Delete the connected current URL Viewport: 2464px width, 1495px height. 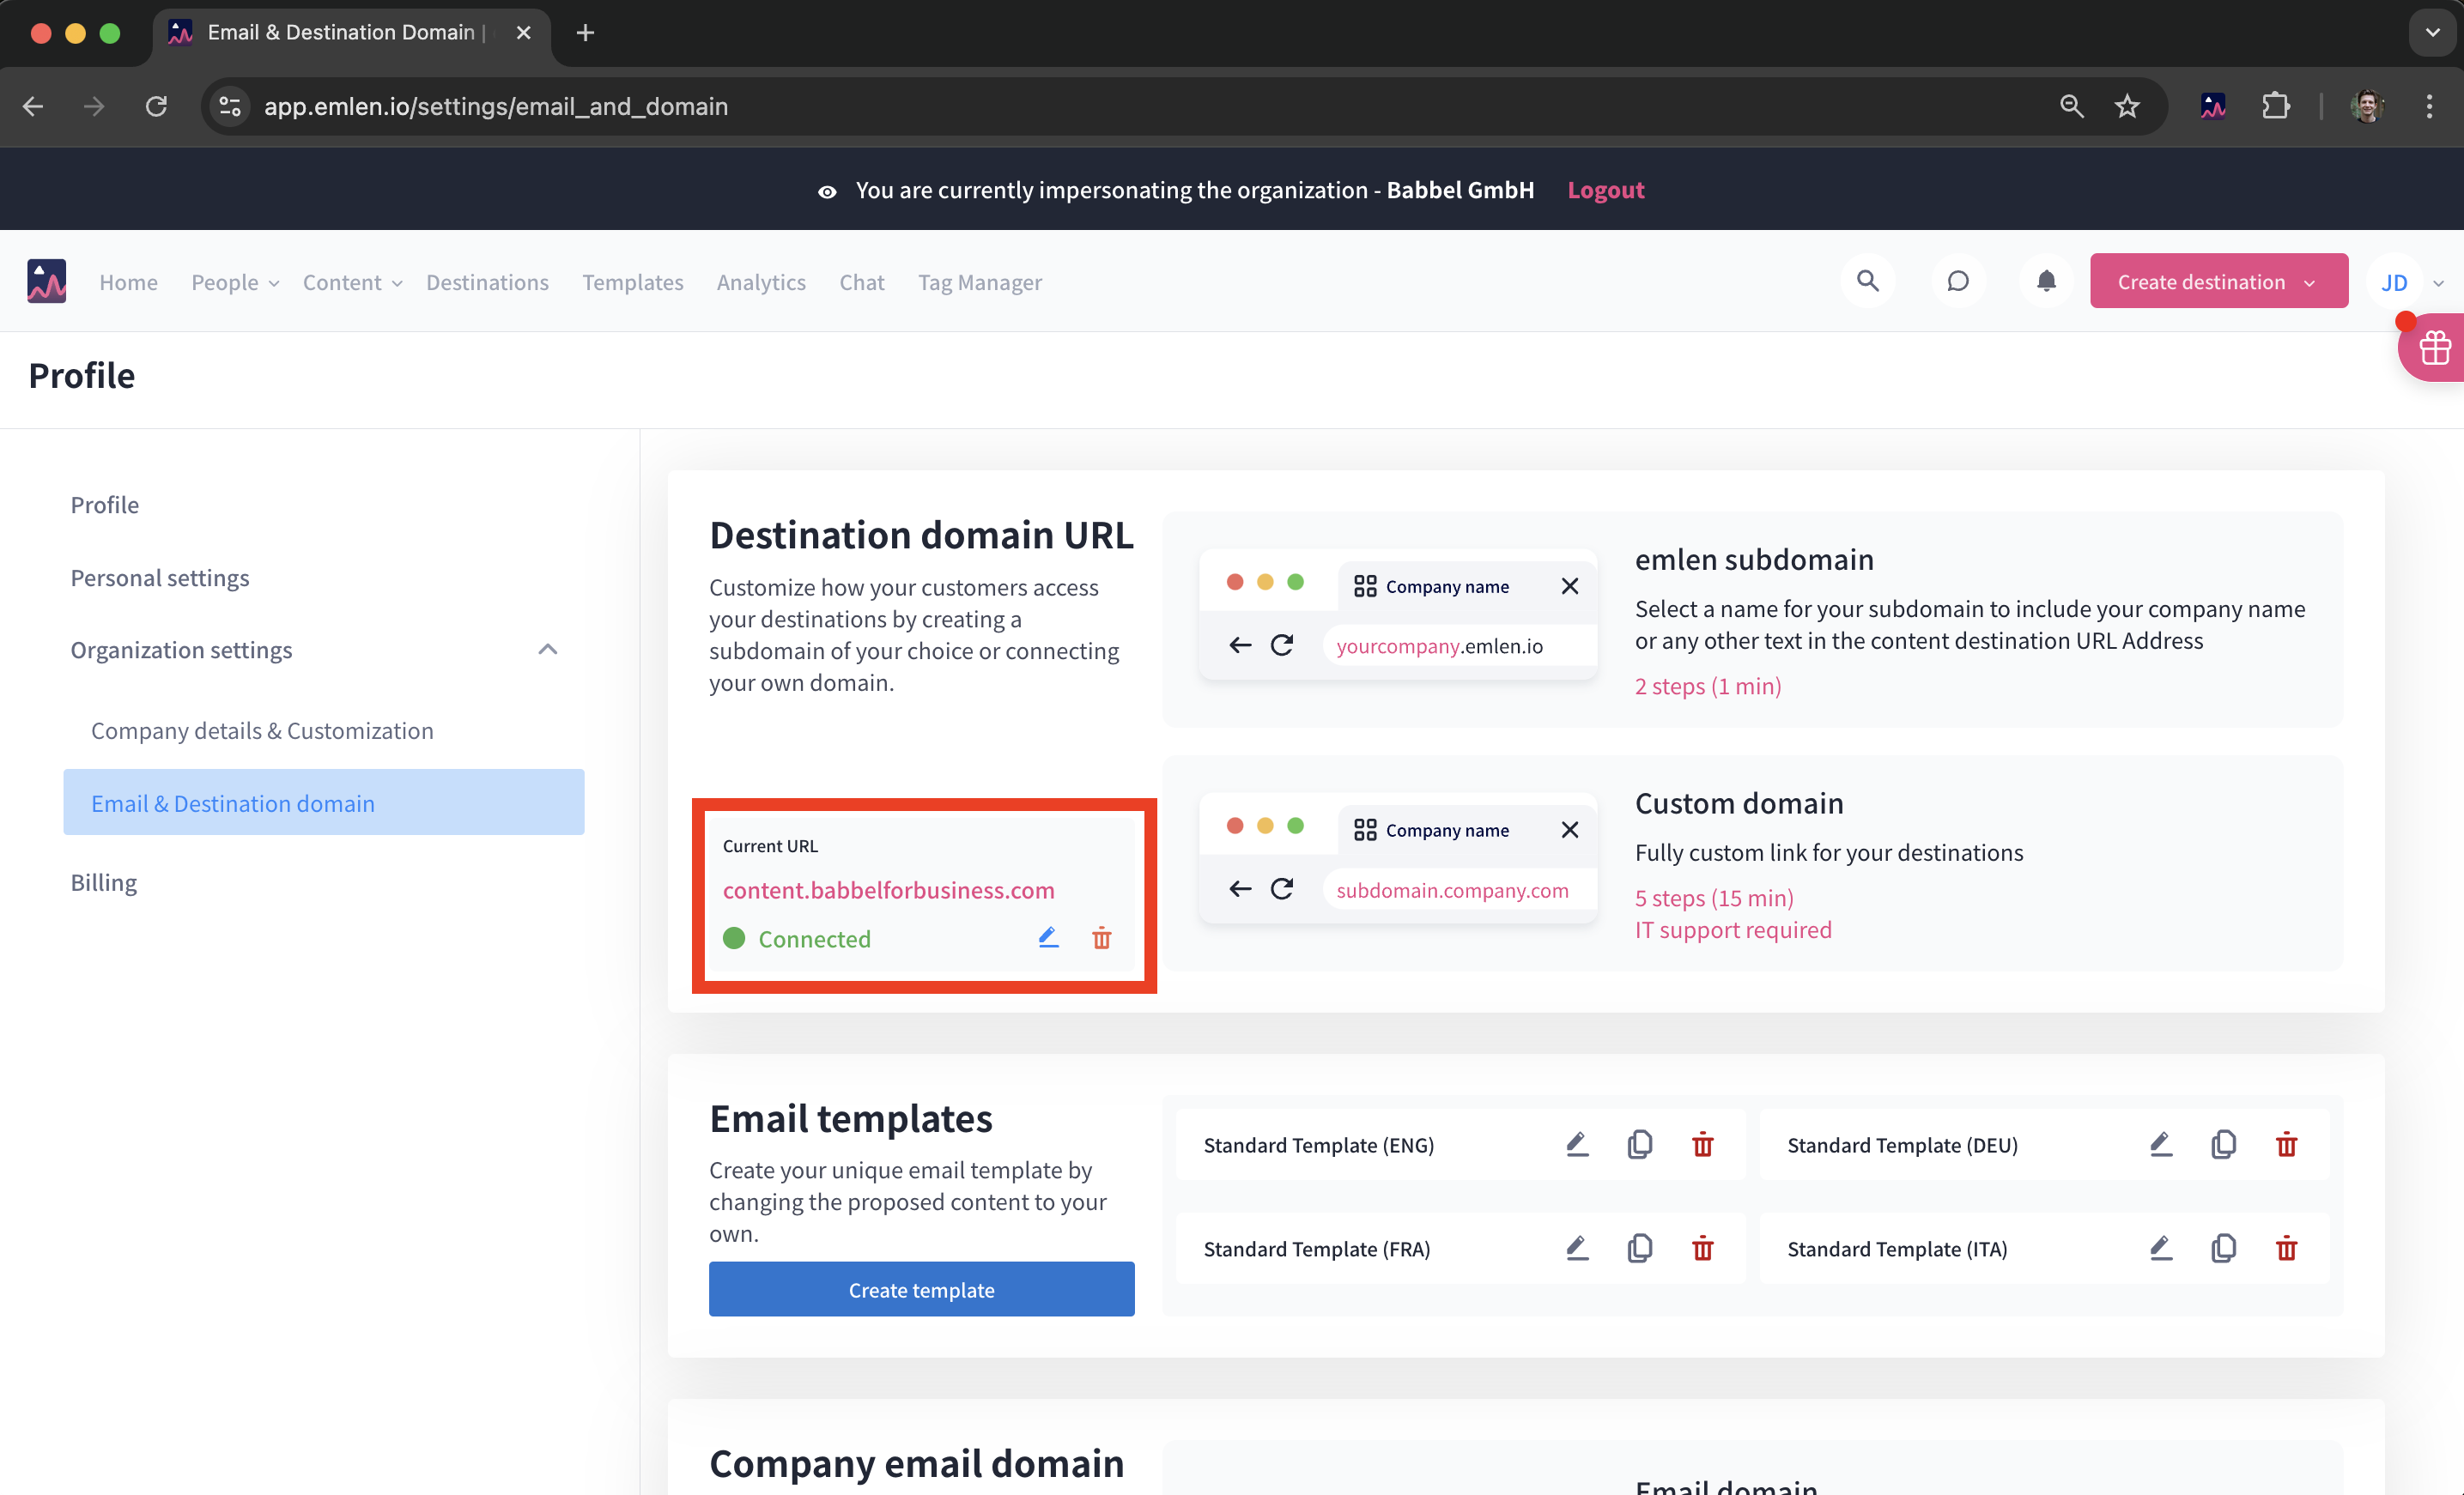[x=1101, y=937]
